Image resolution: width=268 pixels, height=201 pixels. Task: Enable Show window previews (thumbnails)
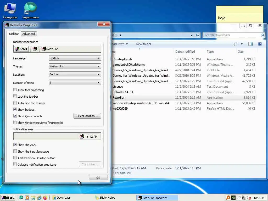(15, 122)
